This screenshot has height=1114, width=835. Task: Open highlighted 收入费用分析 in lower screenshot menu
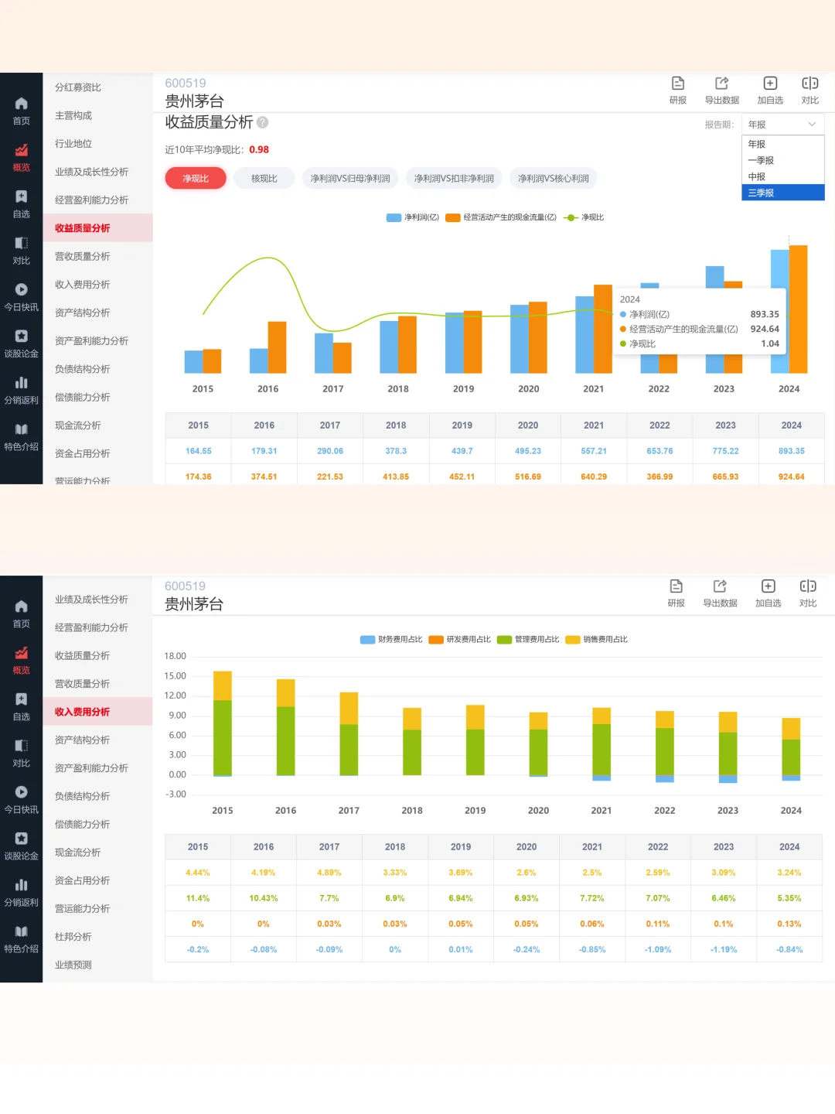pos(97,712)
